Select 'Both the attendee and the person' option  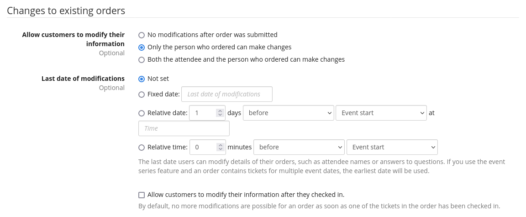point(142,59)
